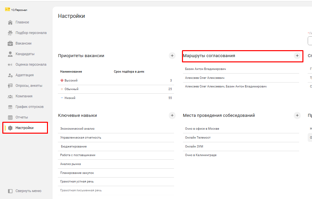Open График отпусков calendar icon

tap(10, 107)
